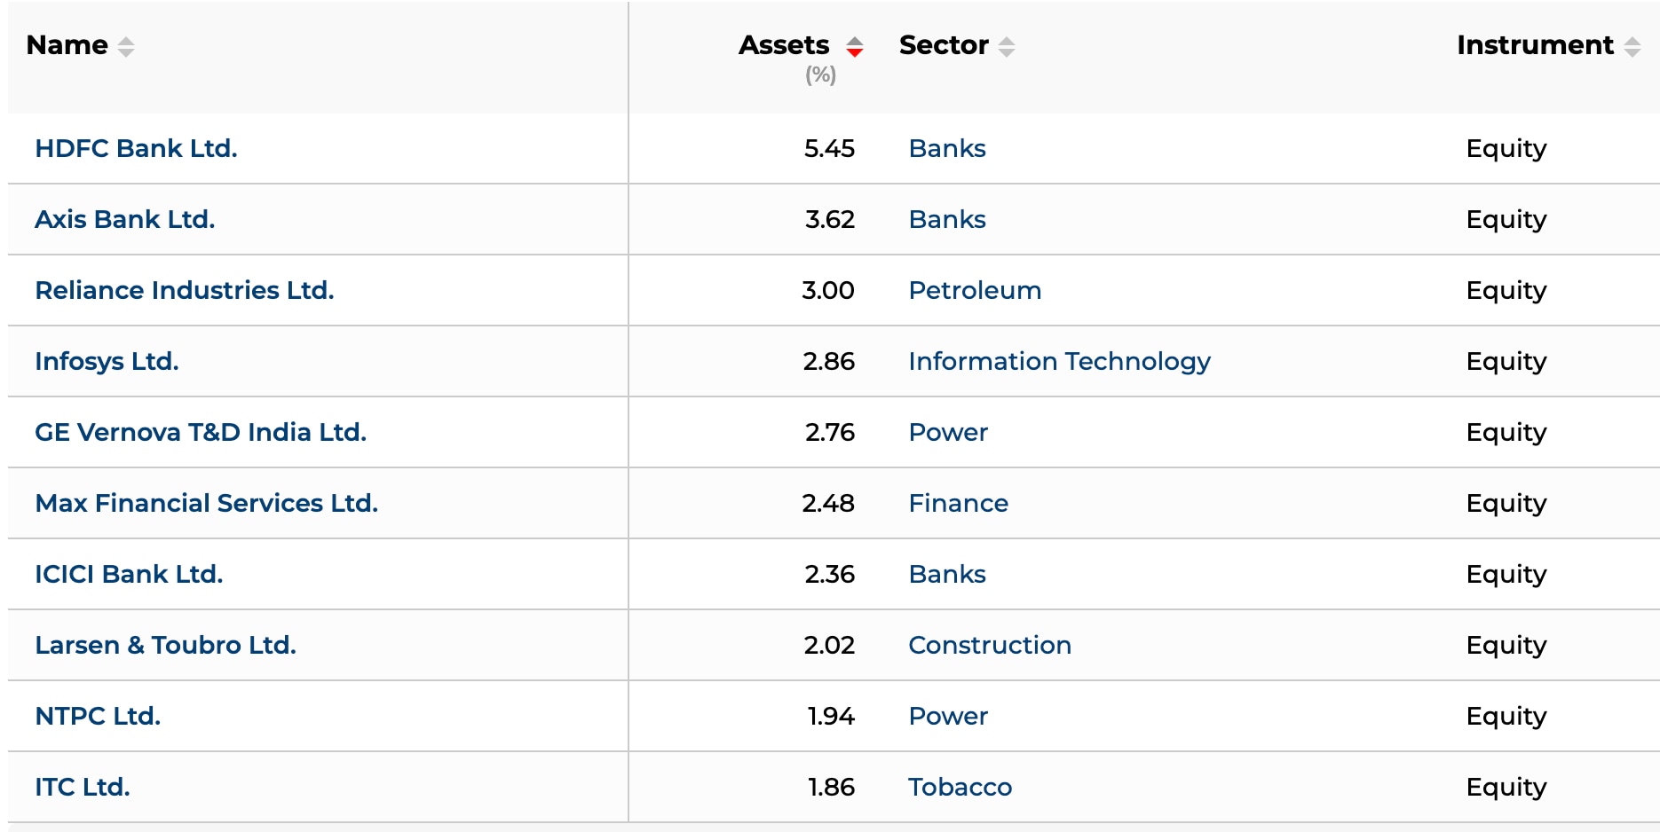Open GE Vernova T&D India Ltd.
1660x832 pixels.
click(x=200, y=432)
